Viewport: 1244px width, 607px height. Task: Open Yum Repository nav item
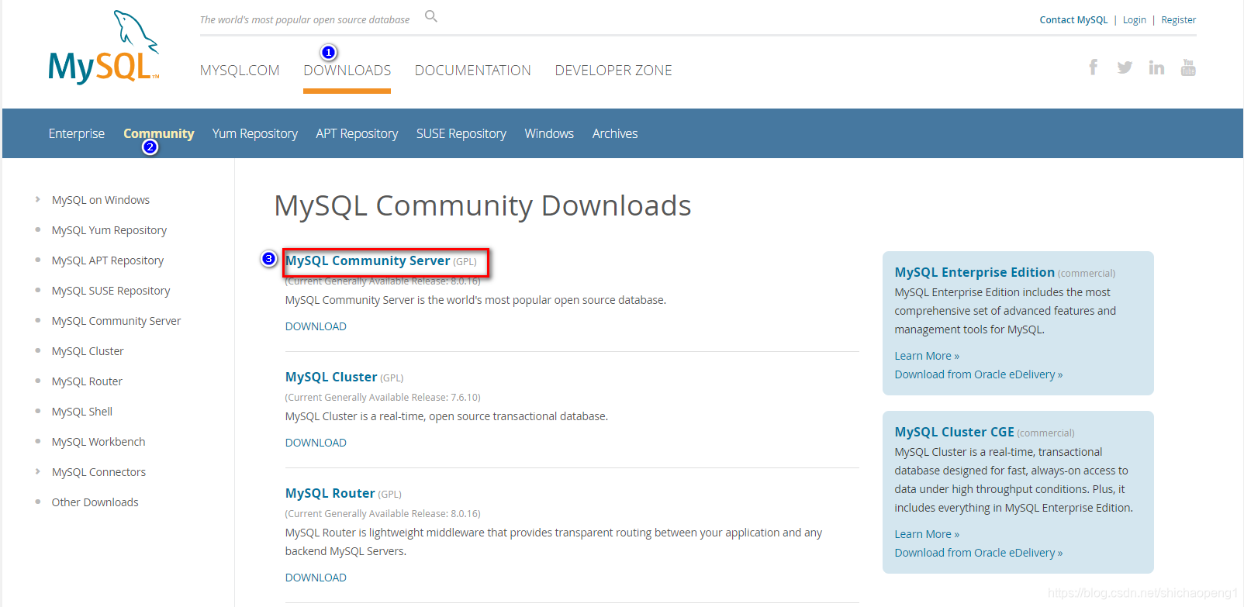[x=255, y=133]
